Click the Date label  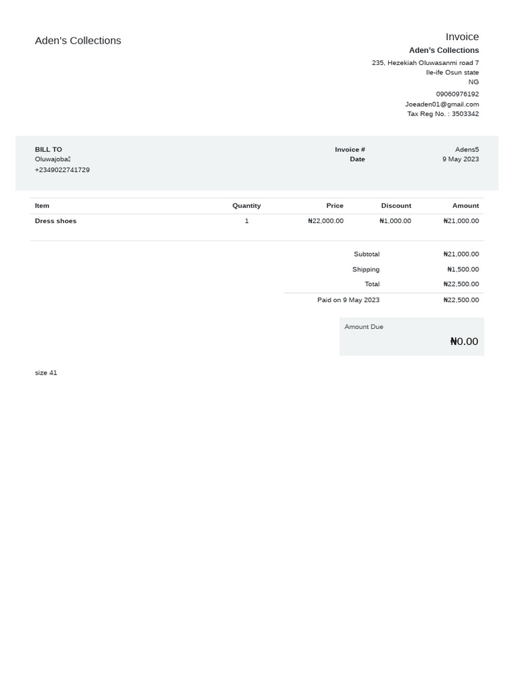tap(357, 159)
